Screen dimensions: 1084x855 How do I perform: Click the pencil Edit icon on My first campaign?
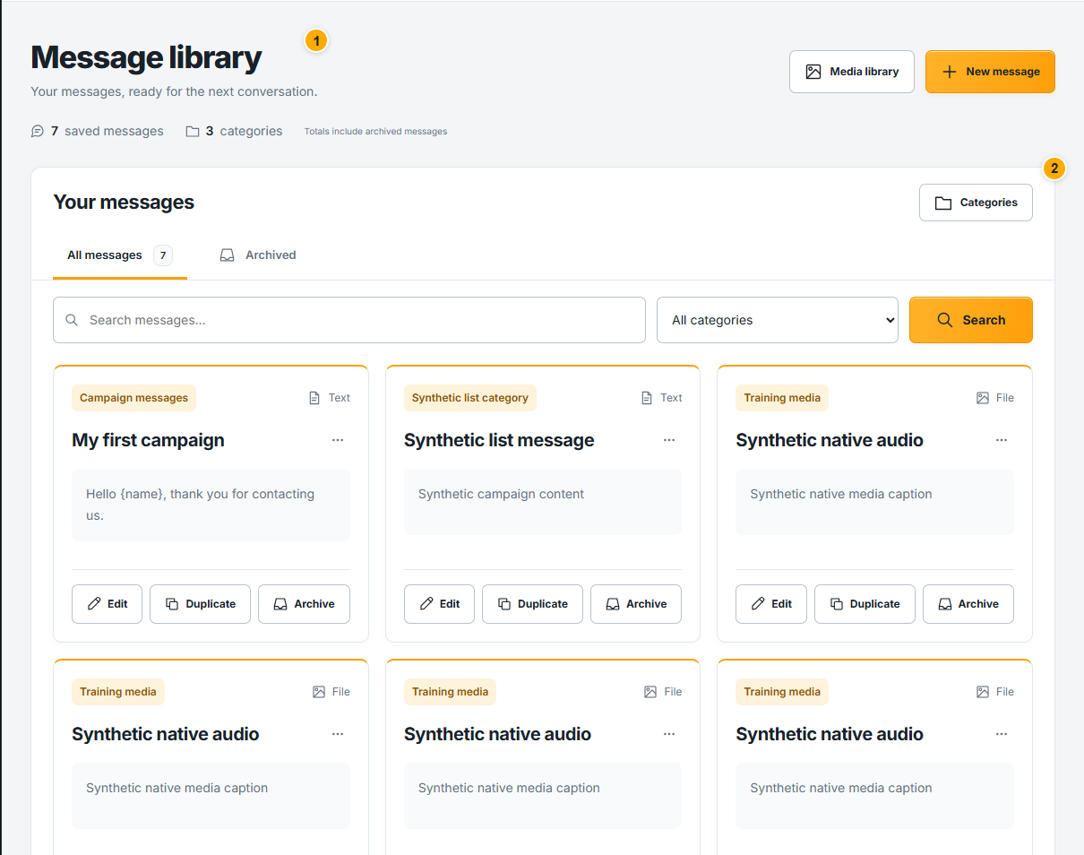(x=94, y=604)
